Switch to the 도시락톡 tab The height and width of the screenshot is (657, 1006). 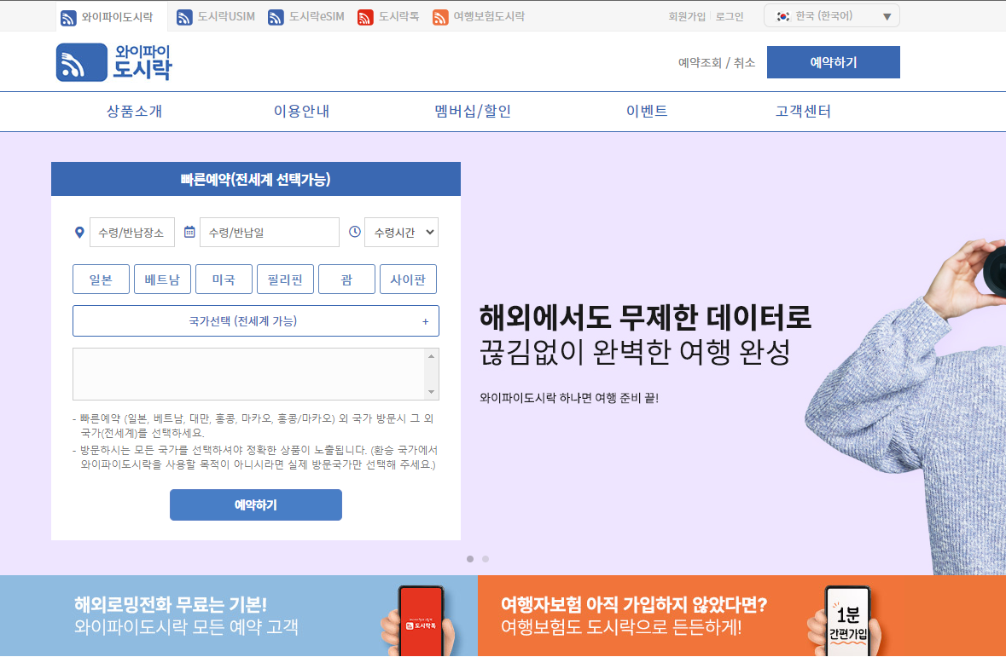388,14
